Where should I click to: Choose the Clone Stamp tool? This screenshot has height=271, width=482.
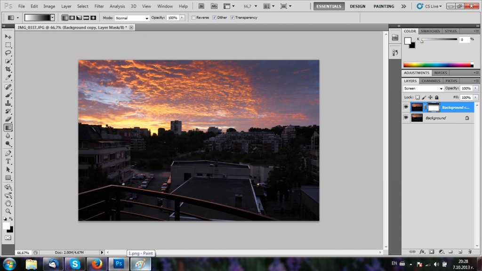point(8,103)
